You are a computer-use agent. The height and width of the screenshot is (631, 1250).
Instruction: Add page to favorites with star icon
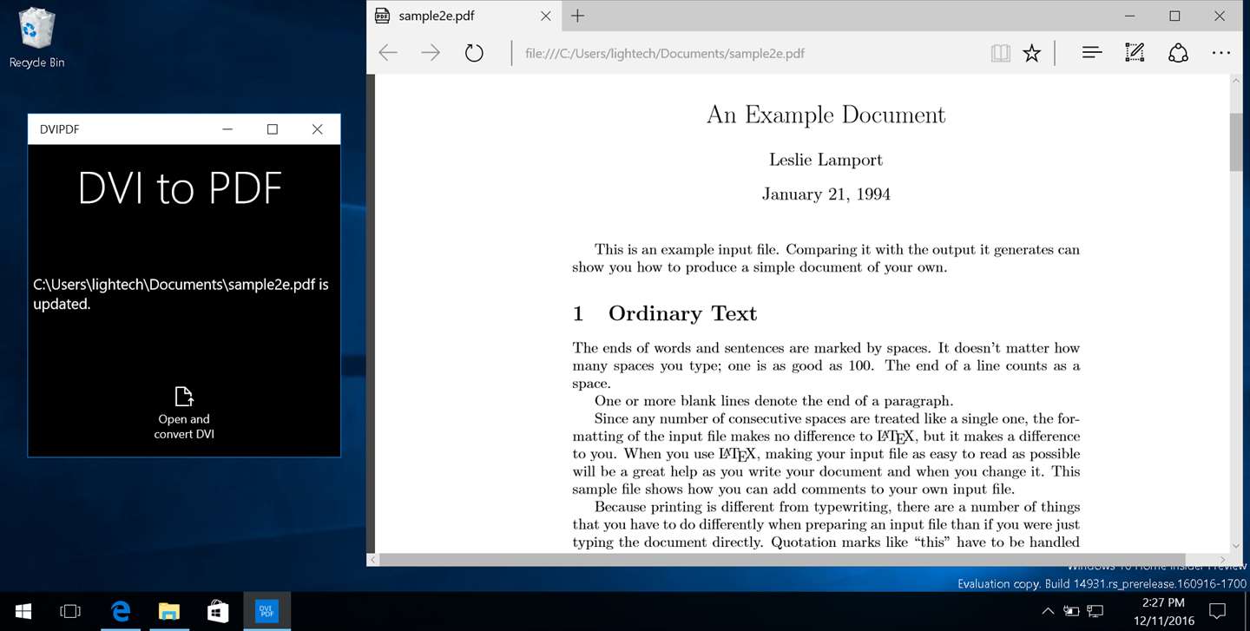(1031, 53)
